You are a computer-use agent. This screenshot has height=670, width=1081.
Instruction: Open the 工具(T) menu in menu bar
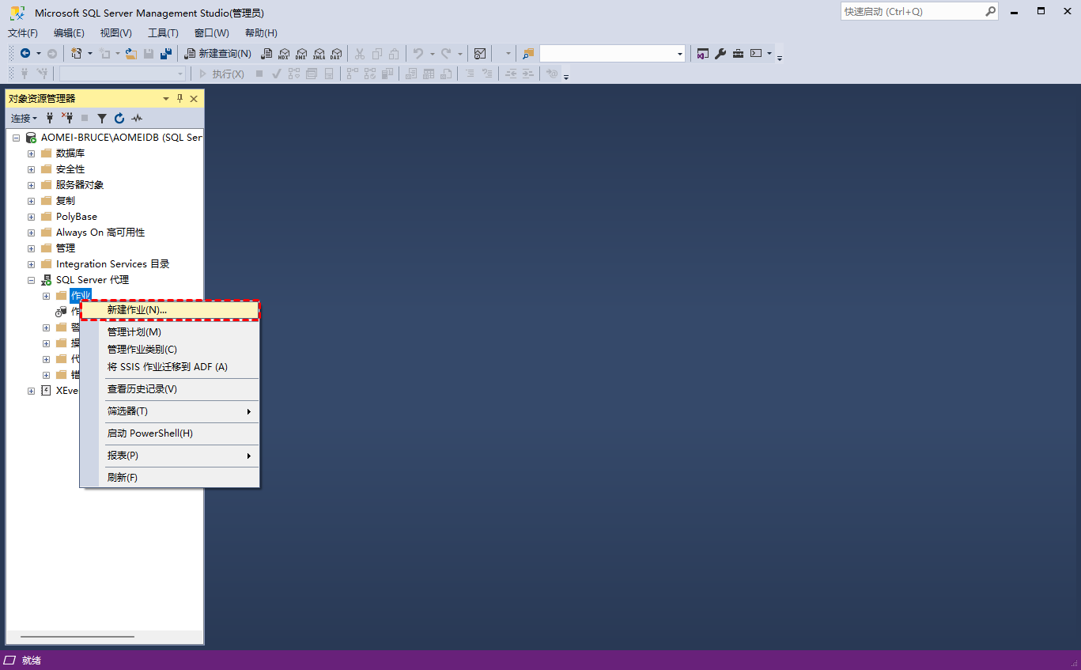click(x=163, y=33)
